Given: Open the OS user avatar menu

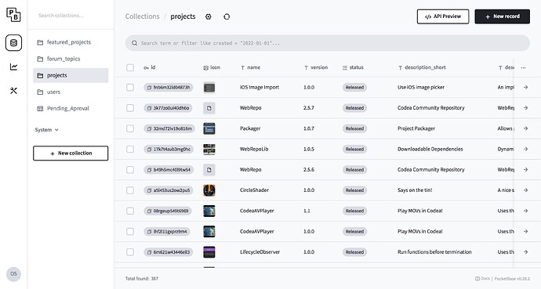Looking at the screenshot, I should pos(13,274).
